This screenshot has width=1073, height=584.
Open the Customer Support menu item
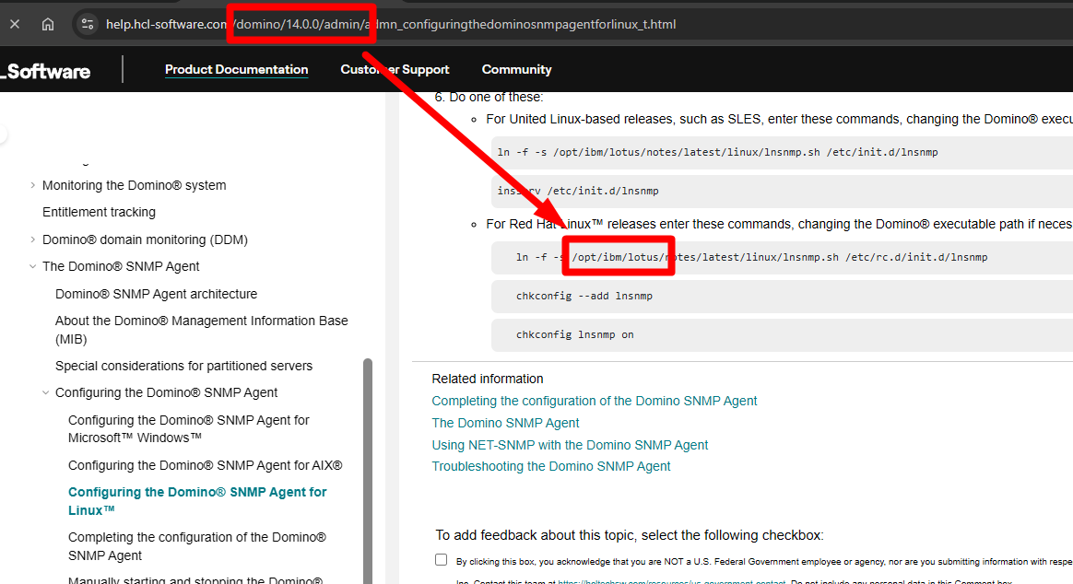[395, 70]
